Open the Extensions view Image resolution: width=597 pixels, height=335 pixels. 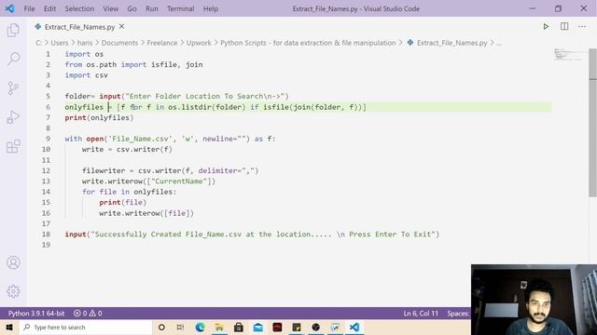pos(13,146)
